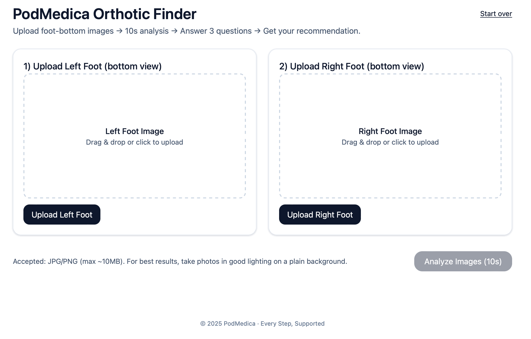
Task: Click the Accepted JPG/PNG file note
Action: coord(180,262)
